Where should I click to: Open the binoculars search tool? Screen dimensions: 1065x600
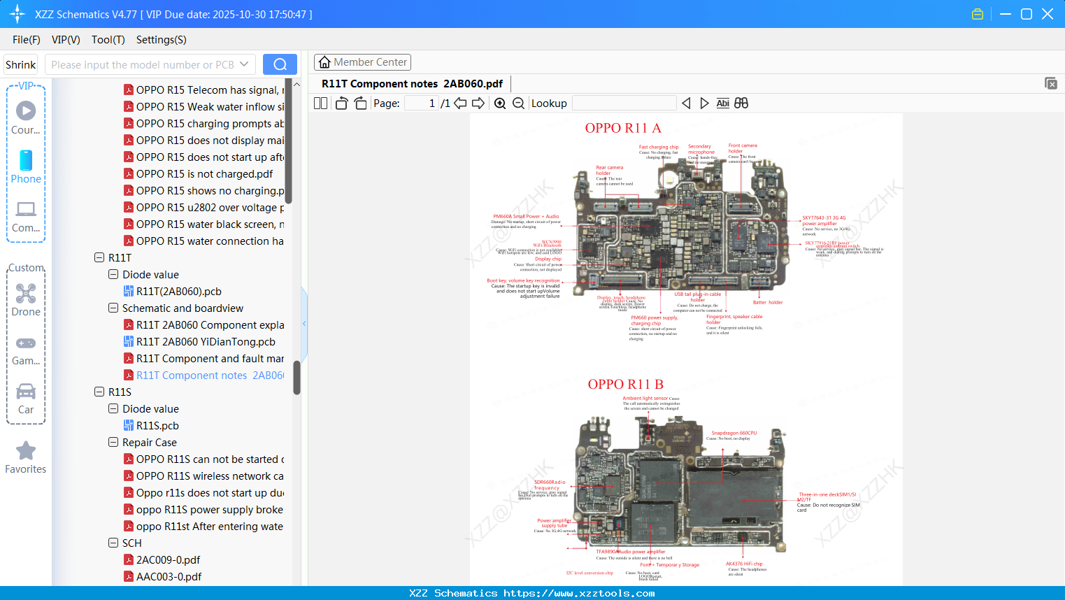click(x=741, y=103)
